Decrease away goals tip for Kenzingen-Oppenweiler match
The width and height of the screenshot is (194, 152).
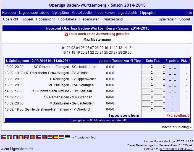[164, 80]
